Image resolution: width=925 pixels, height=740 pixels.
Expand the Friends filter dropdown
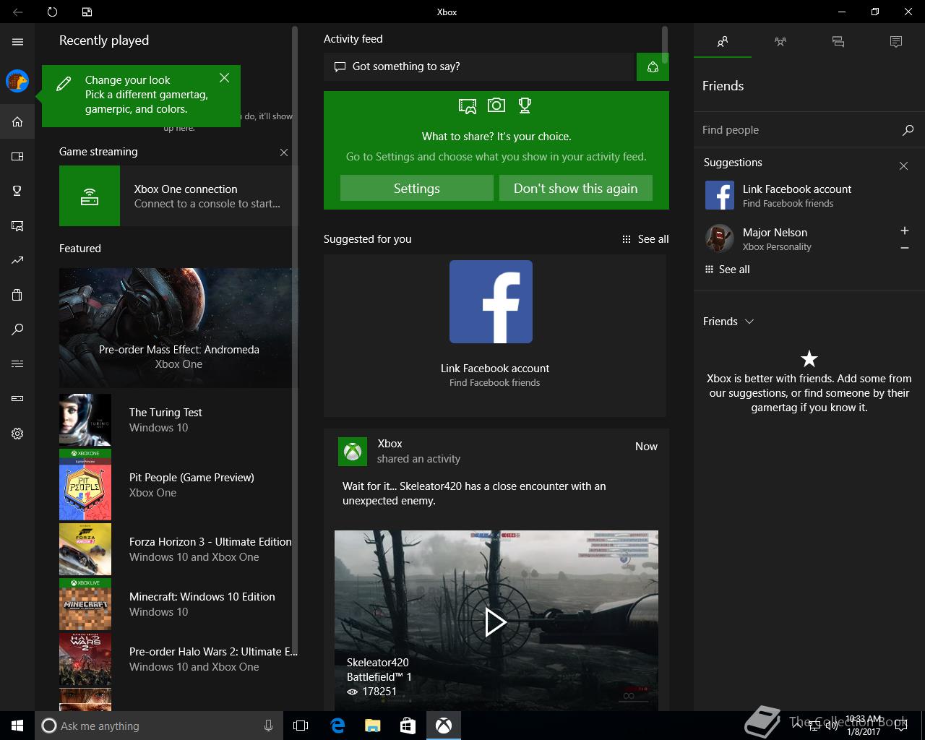pyautogui.click(x=728, y=322)
